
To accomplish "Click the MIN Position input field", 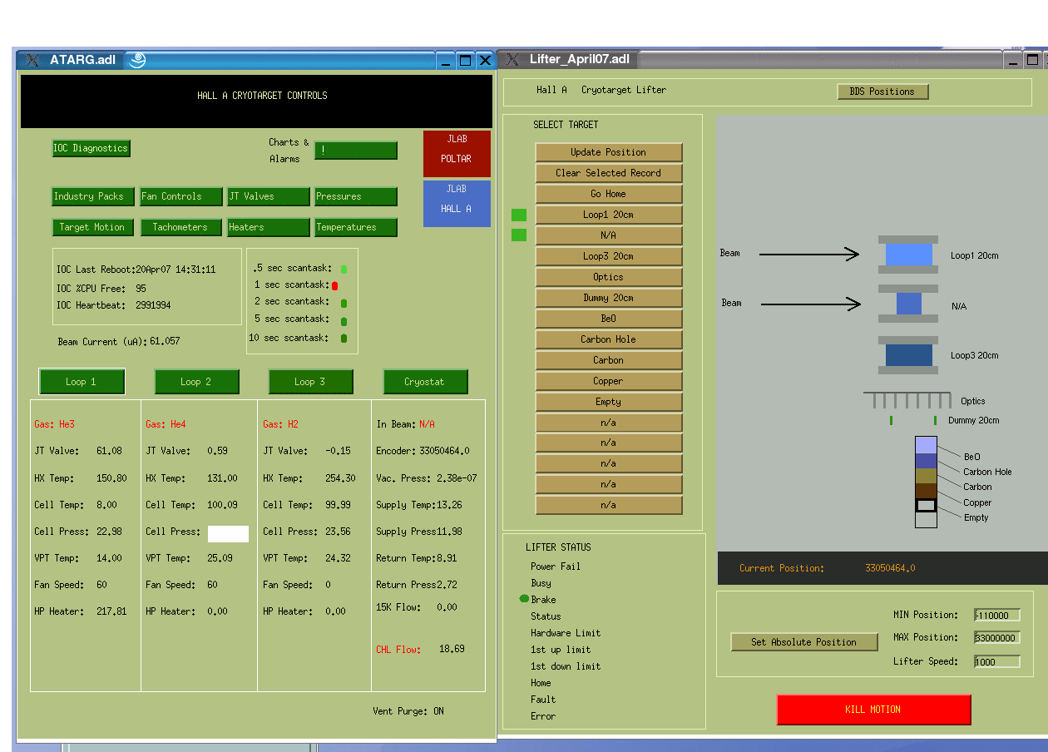I will coord(997,616).
